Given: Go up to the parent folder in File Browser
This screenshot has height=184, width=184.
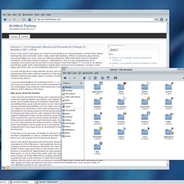Looking at the screenshot, I should click(84, 78).
